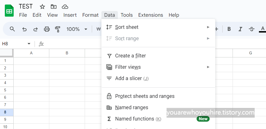Expand the Name Box dropdown arrow
Screen dimensions: 266x129
pos(29,44)
